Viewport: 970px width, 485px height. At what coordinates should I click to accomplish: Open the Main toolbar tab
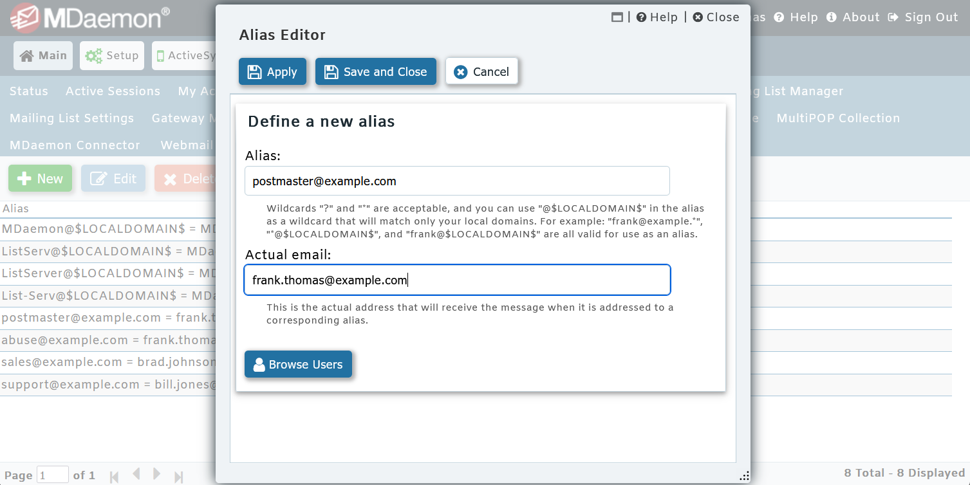coord(44,56)
